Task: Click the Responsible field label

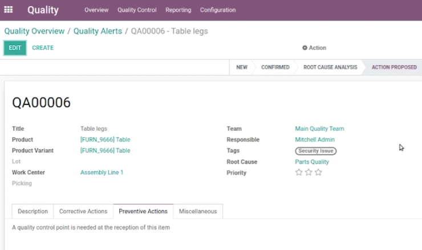Action: [x=243, y=139]
